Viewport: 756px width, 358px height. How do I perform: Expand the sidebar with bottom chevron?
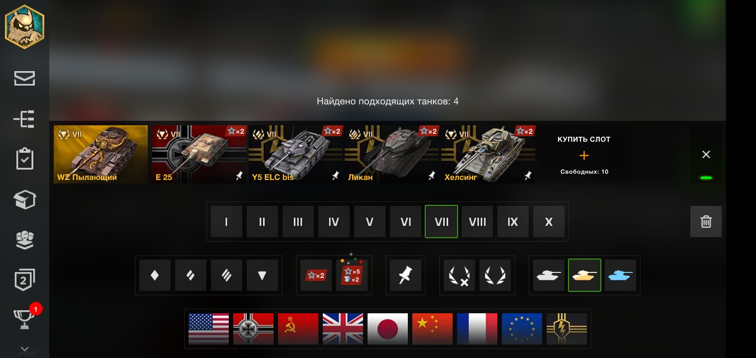(x=24, y=350)
